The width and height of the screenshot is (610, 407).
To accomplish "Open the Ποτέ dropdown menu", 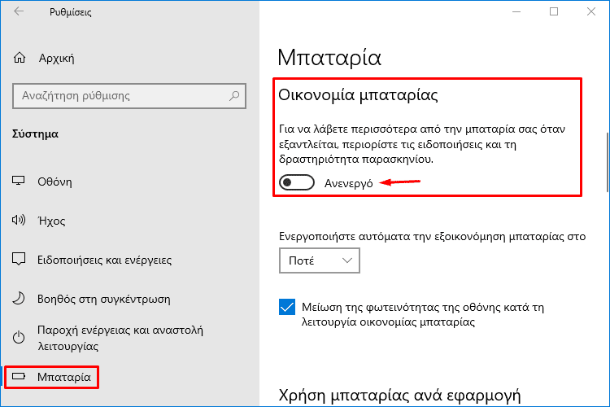I will point(320,260).
